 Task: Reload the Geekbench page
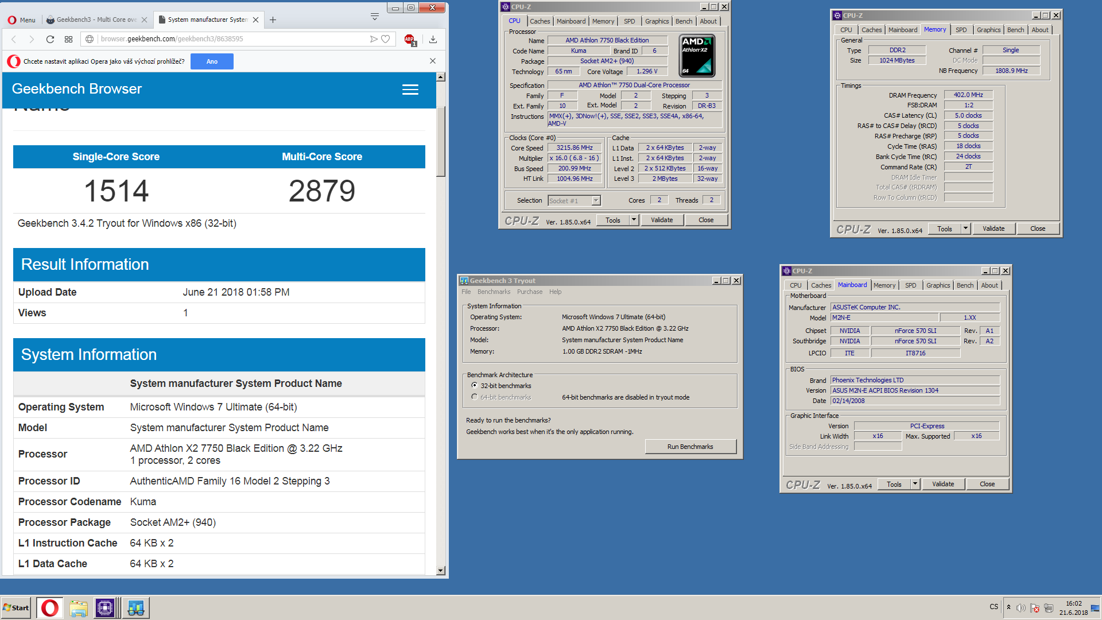[50, 39]
